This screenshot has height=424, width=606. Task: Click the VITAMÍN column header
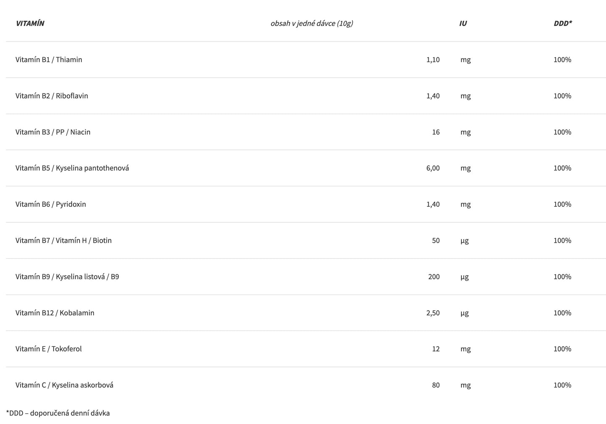coord(30,23)
